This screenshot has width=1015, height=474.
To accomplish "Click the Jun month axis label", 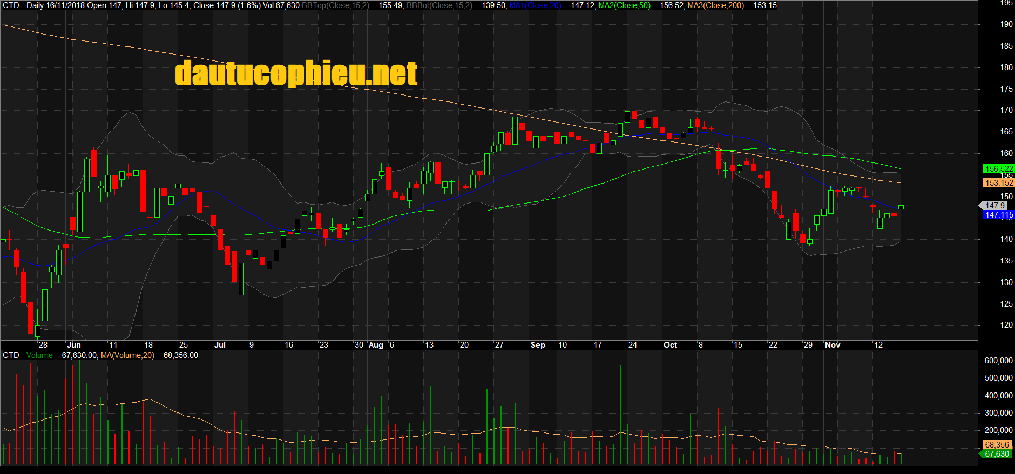I will (x=74, y=345).
